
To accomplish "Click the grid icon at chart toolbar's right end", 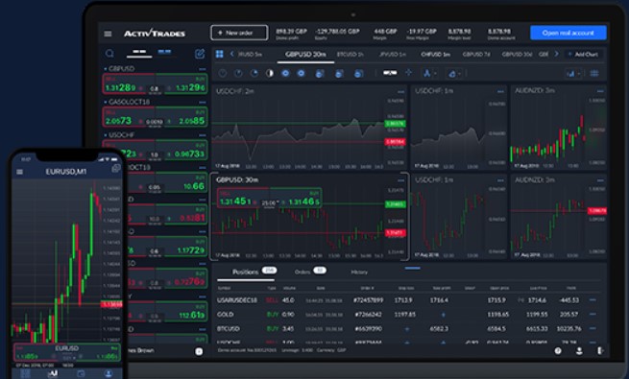I will point(594,73).
